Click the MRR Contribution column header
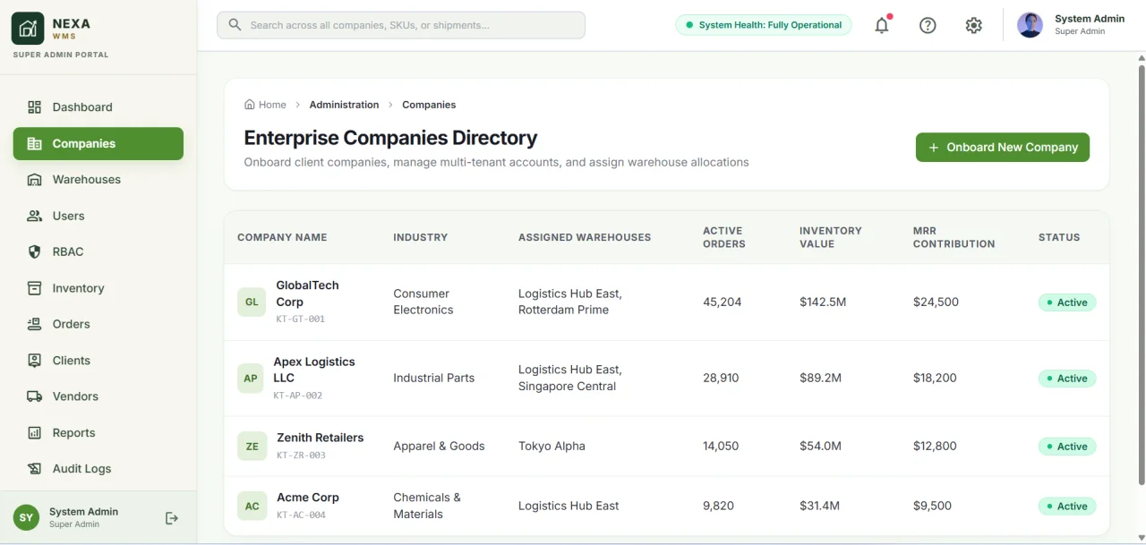 [x=954, y=237]
